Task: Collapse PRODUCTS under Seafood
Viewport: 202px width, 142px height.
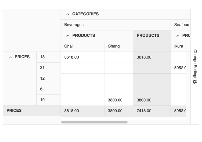Action: pos(178,36)
